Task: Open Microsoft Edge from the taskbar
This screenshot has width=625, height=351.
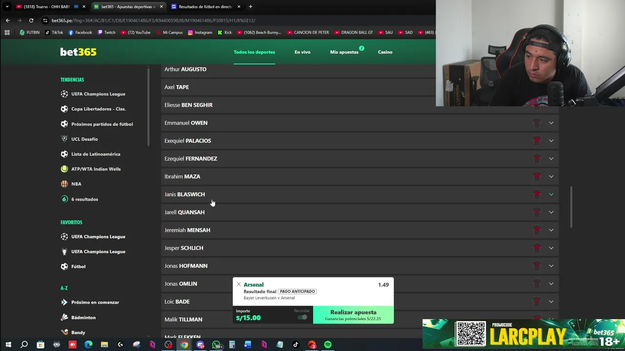Action: coord(88,345)
